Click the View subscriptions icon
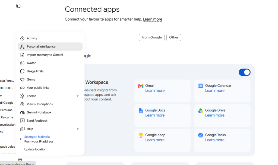 click(x=22, y=104)
